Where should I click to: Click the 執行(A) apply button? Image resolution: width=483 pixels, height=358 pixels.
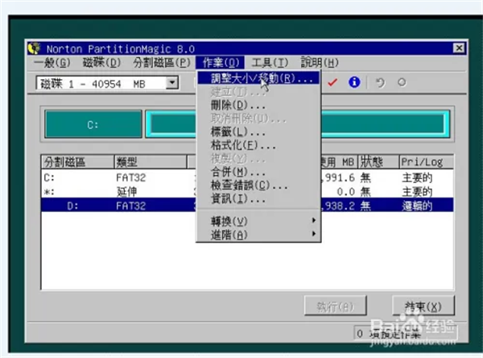click(x=335, y=306)
